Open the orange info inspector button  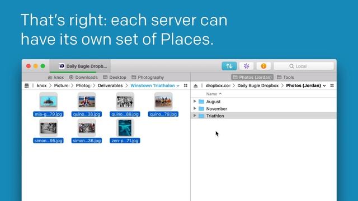click(263, 66)
